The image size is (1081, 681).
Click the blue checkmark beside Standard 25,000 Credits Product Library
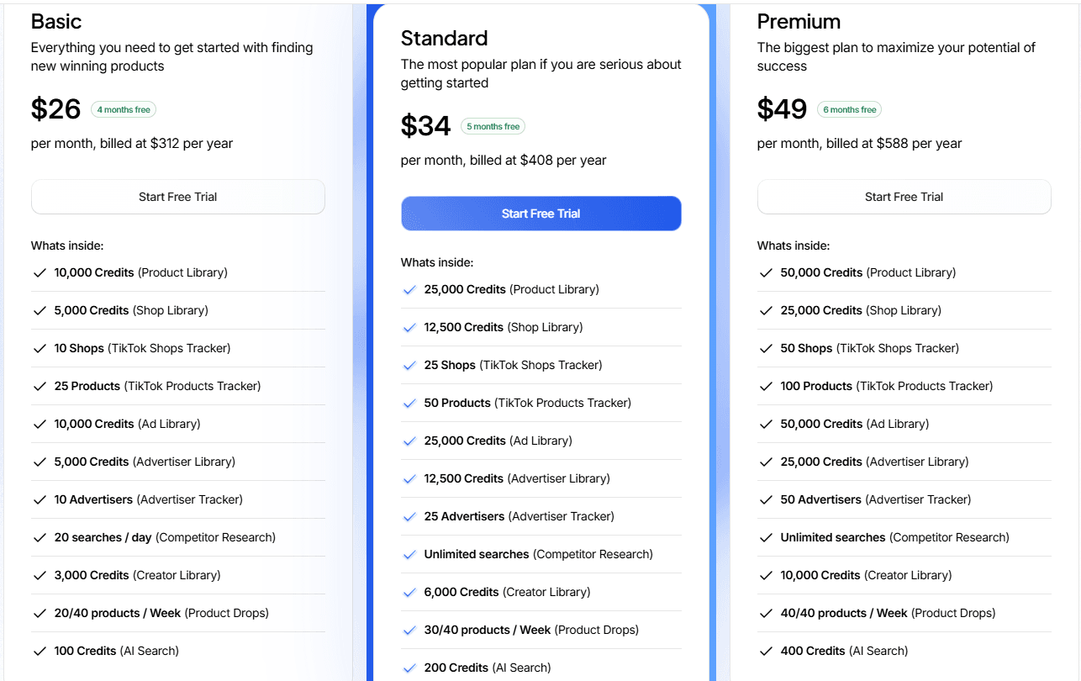pyautogui.click(x=409, y=289)
